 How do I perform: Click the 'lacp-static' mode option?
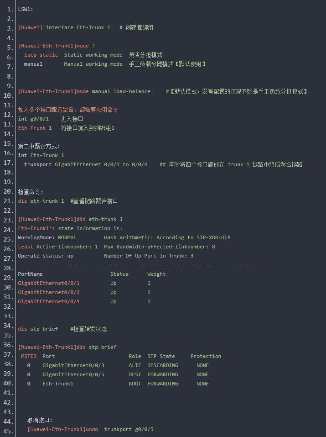click(41, 55)
